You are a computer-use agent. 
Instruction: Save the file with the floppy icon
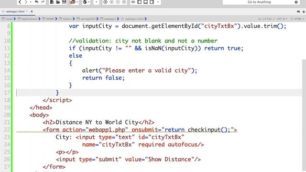(64, 2)
